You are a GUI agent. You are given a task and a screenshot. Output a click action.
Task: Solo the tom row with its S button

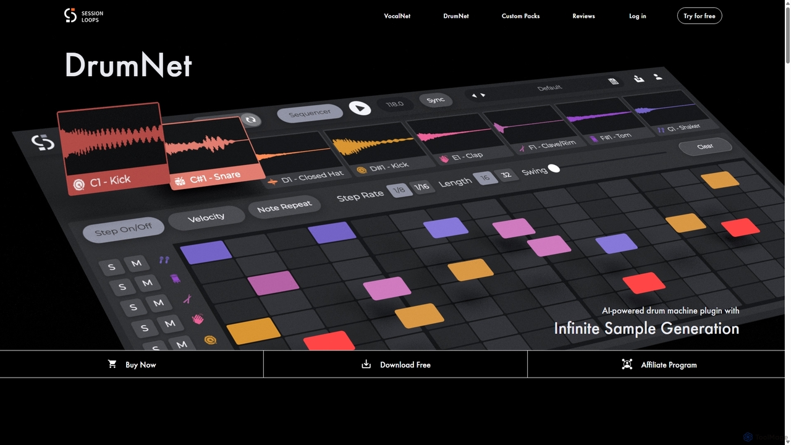122,287
